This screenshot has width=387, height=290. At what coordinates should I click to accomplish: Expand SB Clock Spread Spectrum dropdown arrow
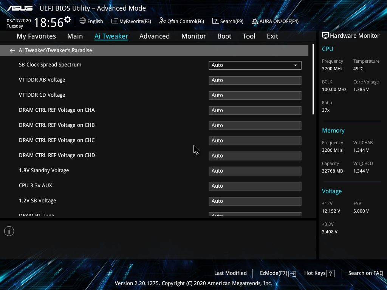tap(295, 65)
